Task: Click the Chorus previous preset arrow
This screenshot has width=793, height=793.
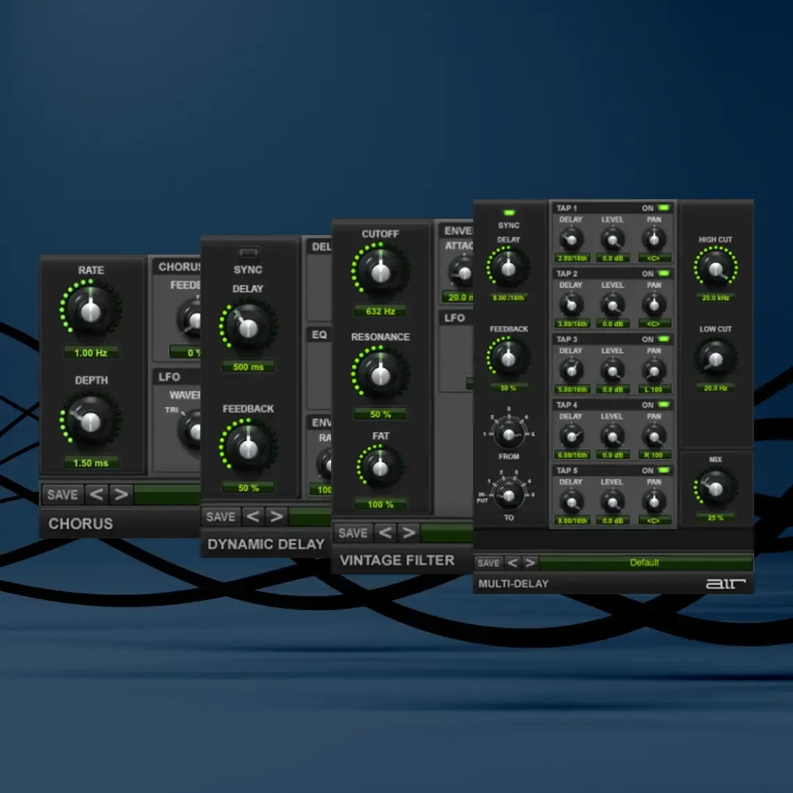Action: click(x=97, y=494)
